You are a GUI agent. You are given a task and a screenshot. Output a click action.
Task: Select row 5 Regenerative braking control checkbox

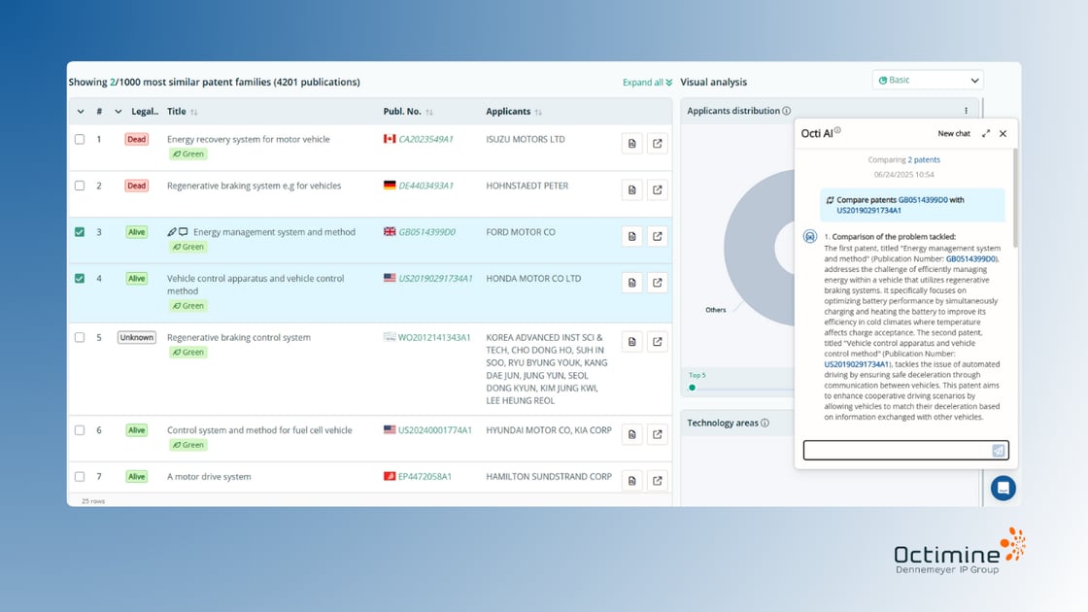[80, 337]
